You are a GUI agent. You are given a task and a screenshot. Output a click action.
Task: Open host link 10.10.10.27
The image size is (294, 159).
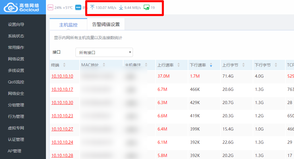coord(62,129)
